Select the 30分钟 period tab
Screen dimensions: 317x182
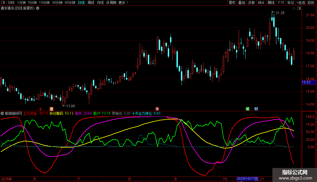coord(57,3)
